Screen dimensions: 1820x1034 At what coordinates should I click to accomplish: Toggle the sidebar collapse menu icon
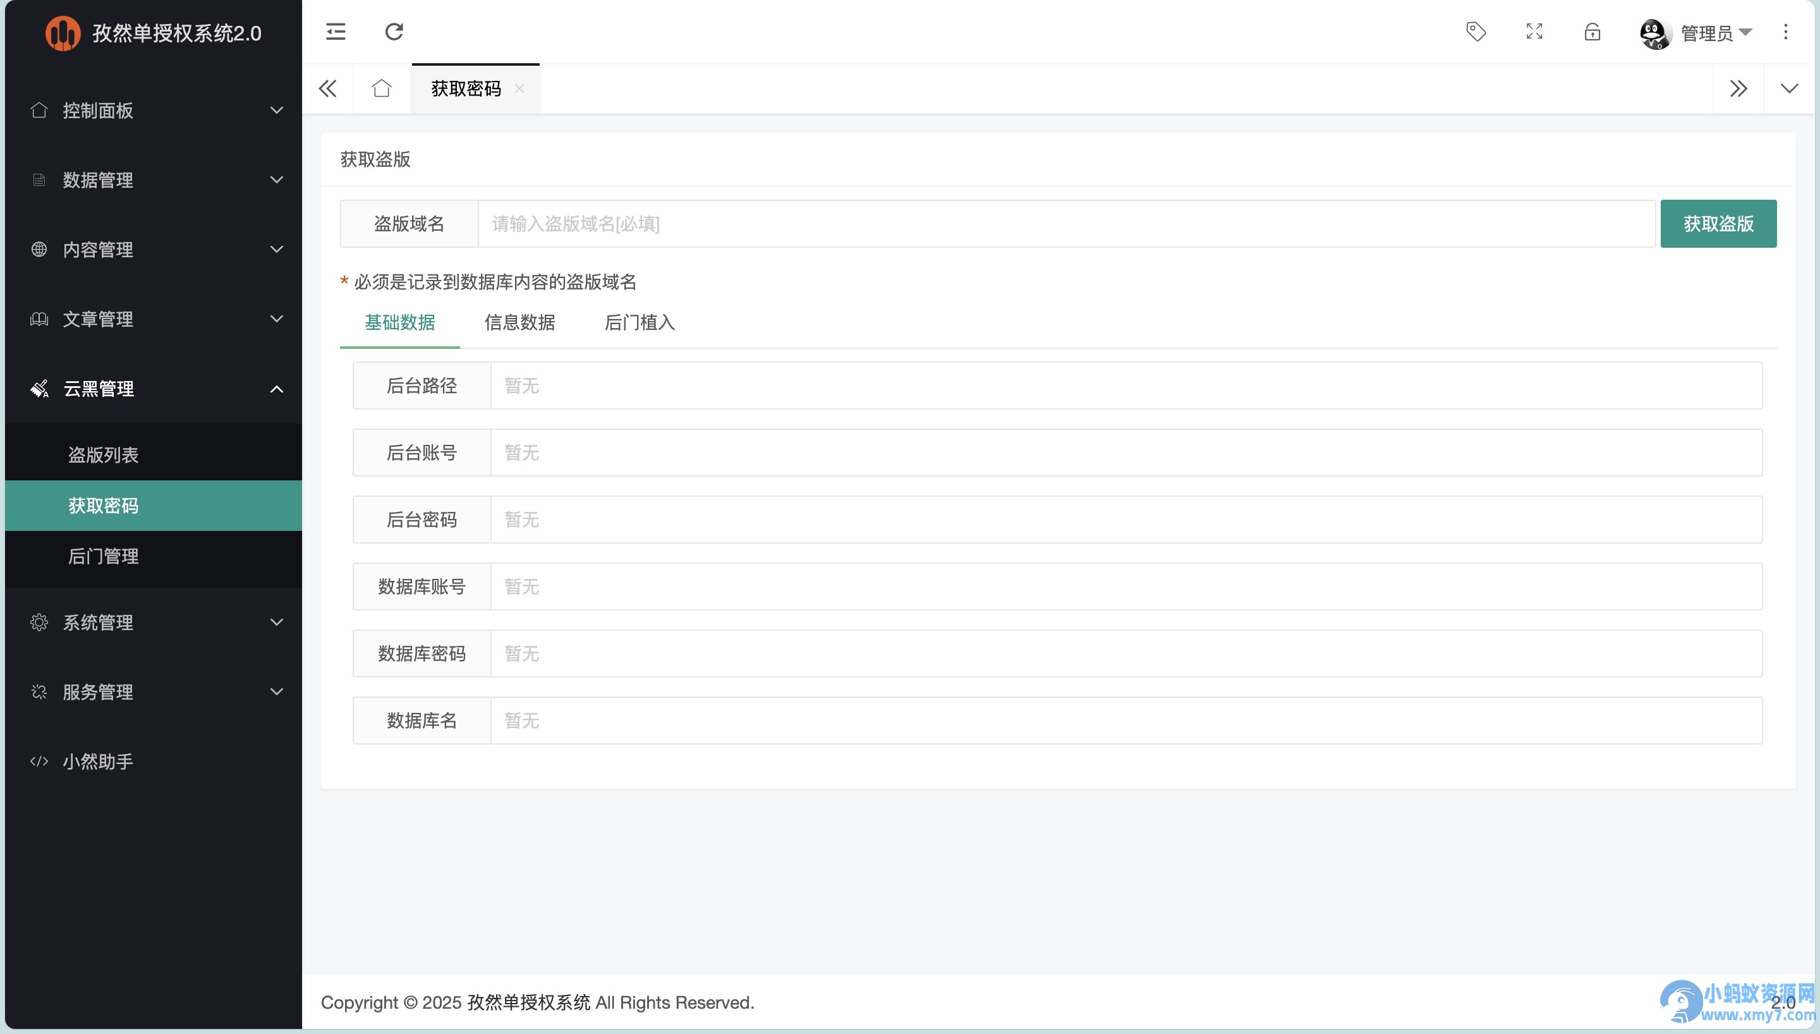point(336,32)
